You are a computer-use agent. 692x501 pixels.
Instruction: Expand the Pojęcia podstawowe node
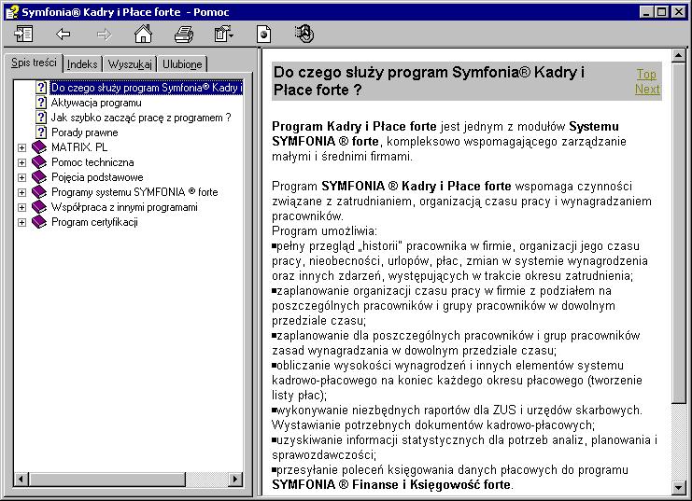click(21, 178)
